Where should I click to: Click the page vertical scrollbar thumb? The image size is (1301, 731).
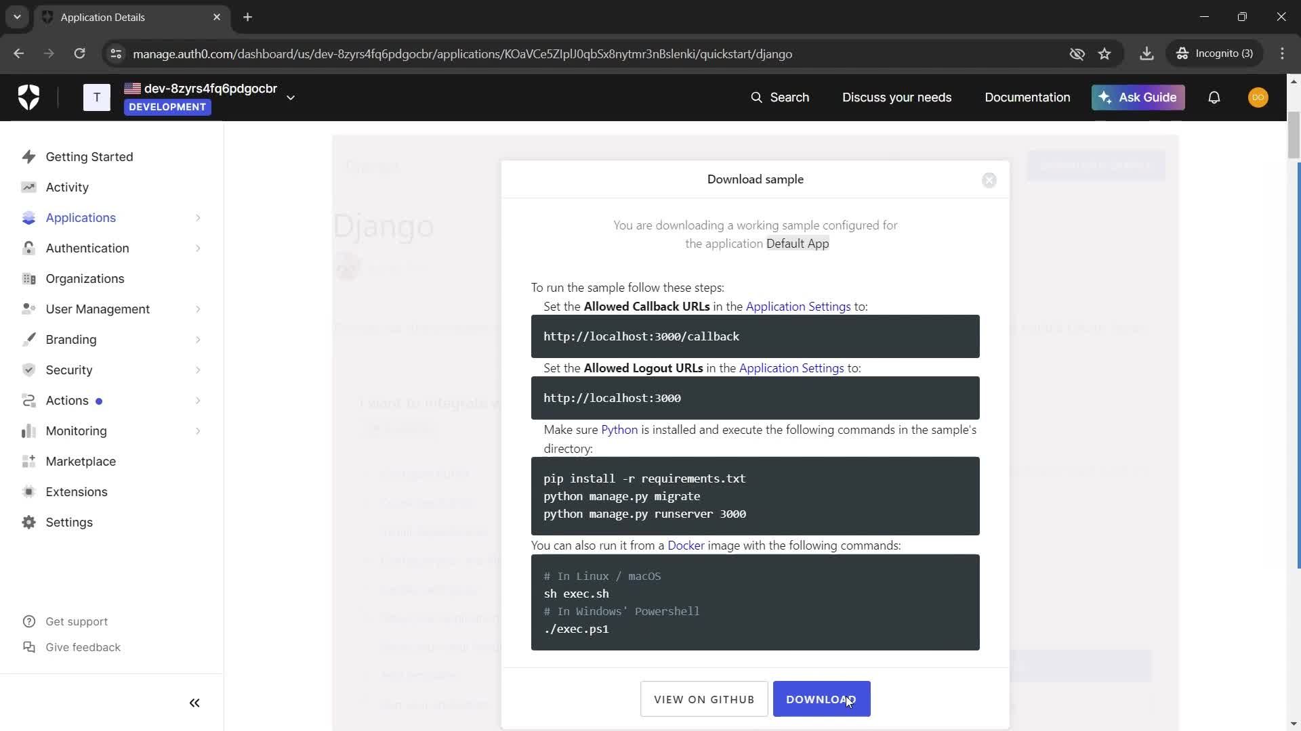click(x=1294, y=135)
